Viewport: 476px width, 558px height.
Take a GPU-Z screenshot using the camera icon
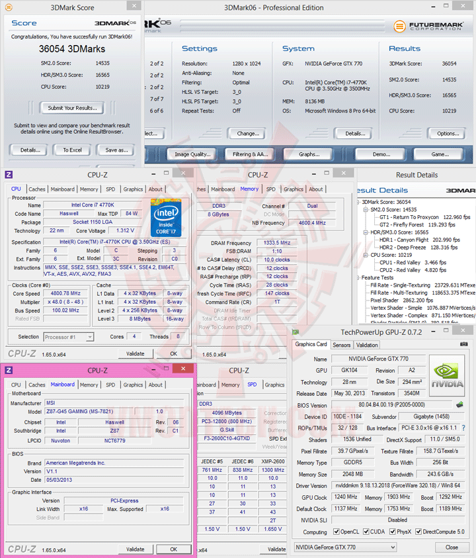tap(463, 344)
